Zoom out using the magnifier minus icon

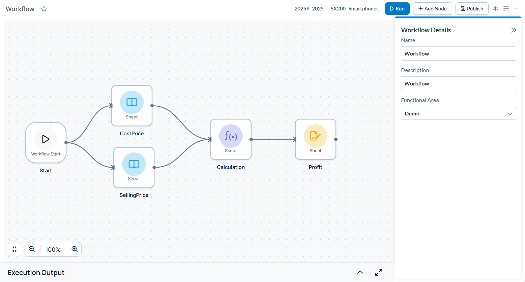[x=32, y=249]
